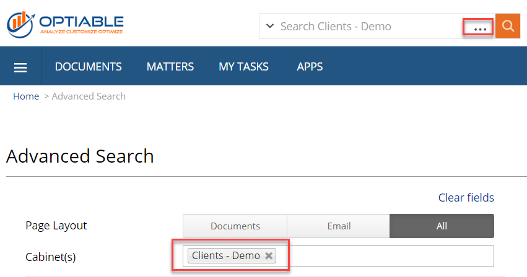The height and width of the screenshot is (277, 527).
Task: Switch Page Layout to Documents
Action: tap(235, 226)
